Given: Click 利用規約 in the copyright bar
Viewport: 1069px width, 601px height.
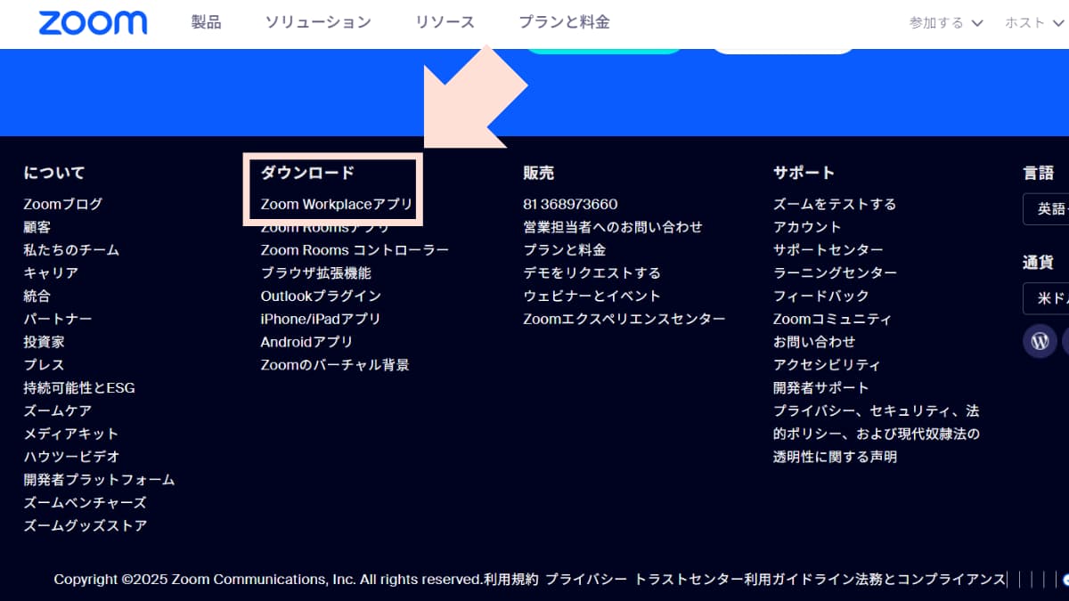Looking at the screenshot, I should tap(511, 579).
